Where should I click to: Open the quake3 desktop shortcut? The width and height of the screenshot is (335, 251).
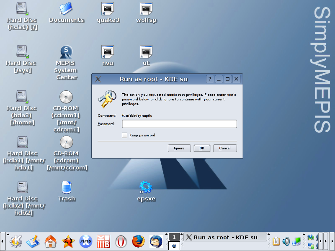coord(108,8)
